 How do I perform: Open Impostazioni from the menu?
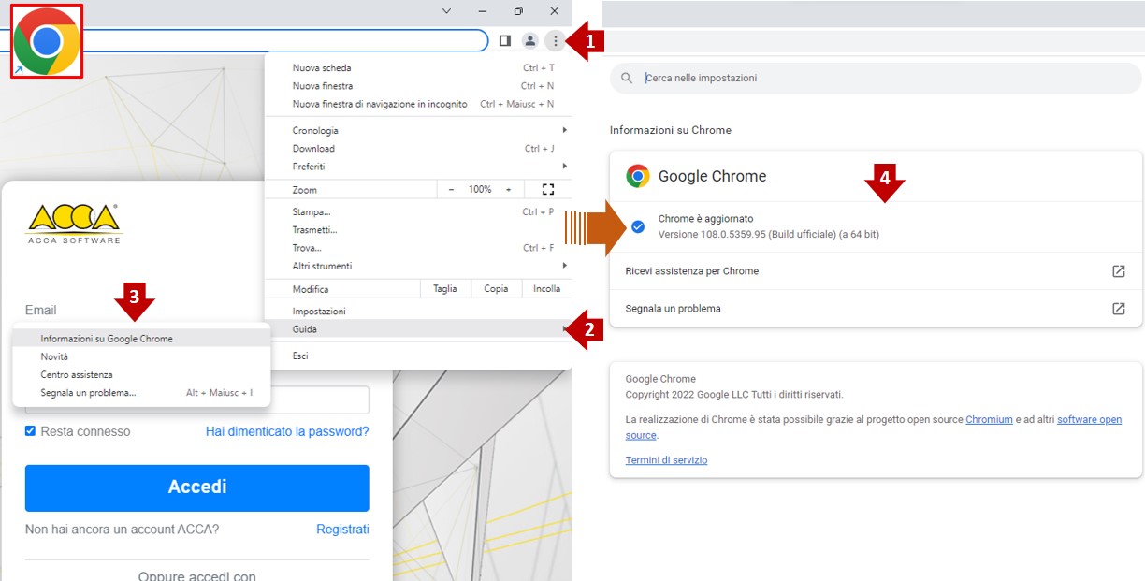(319, 312)
